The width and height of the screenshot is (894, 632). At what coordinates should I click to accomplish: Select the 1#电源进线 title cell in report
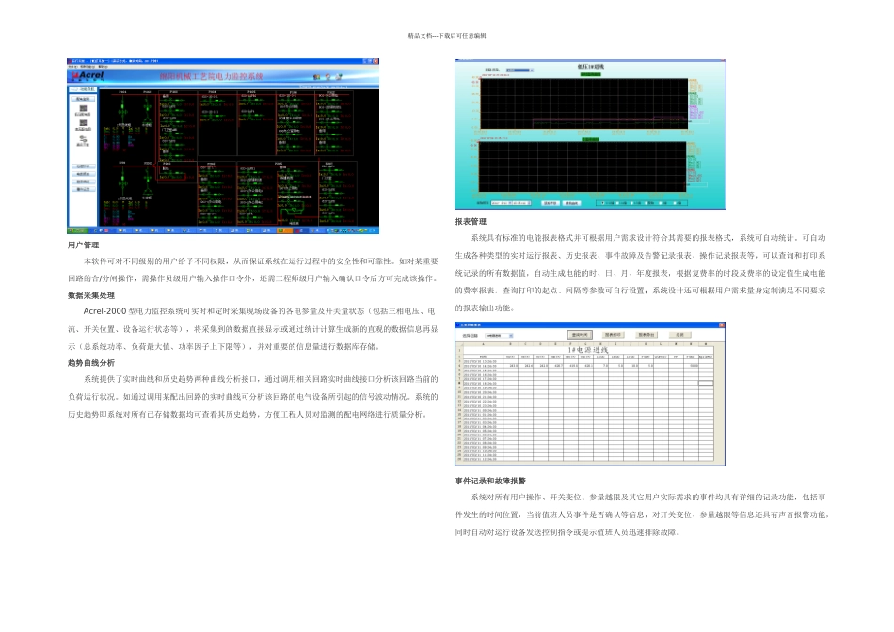(588, 350)
